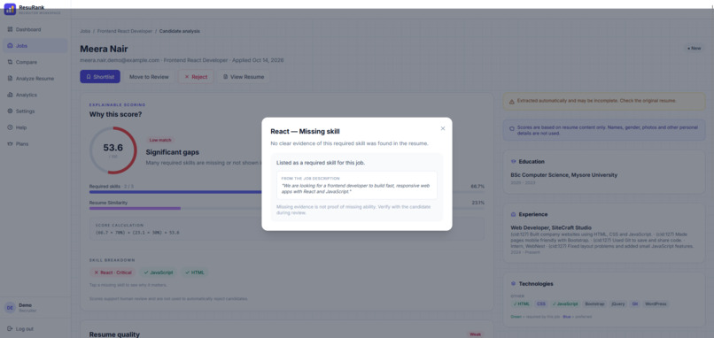
Task: Close the React missing skill dialog
Action: pos(443,128)
